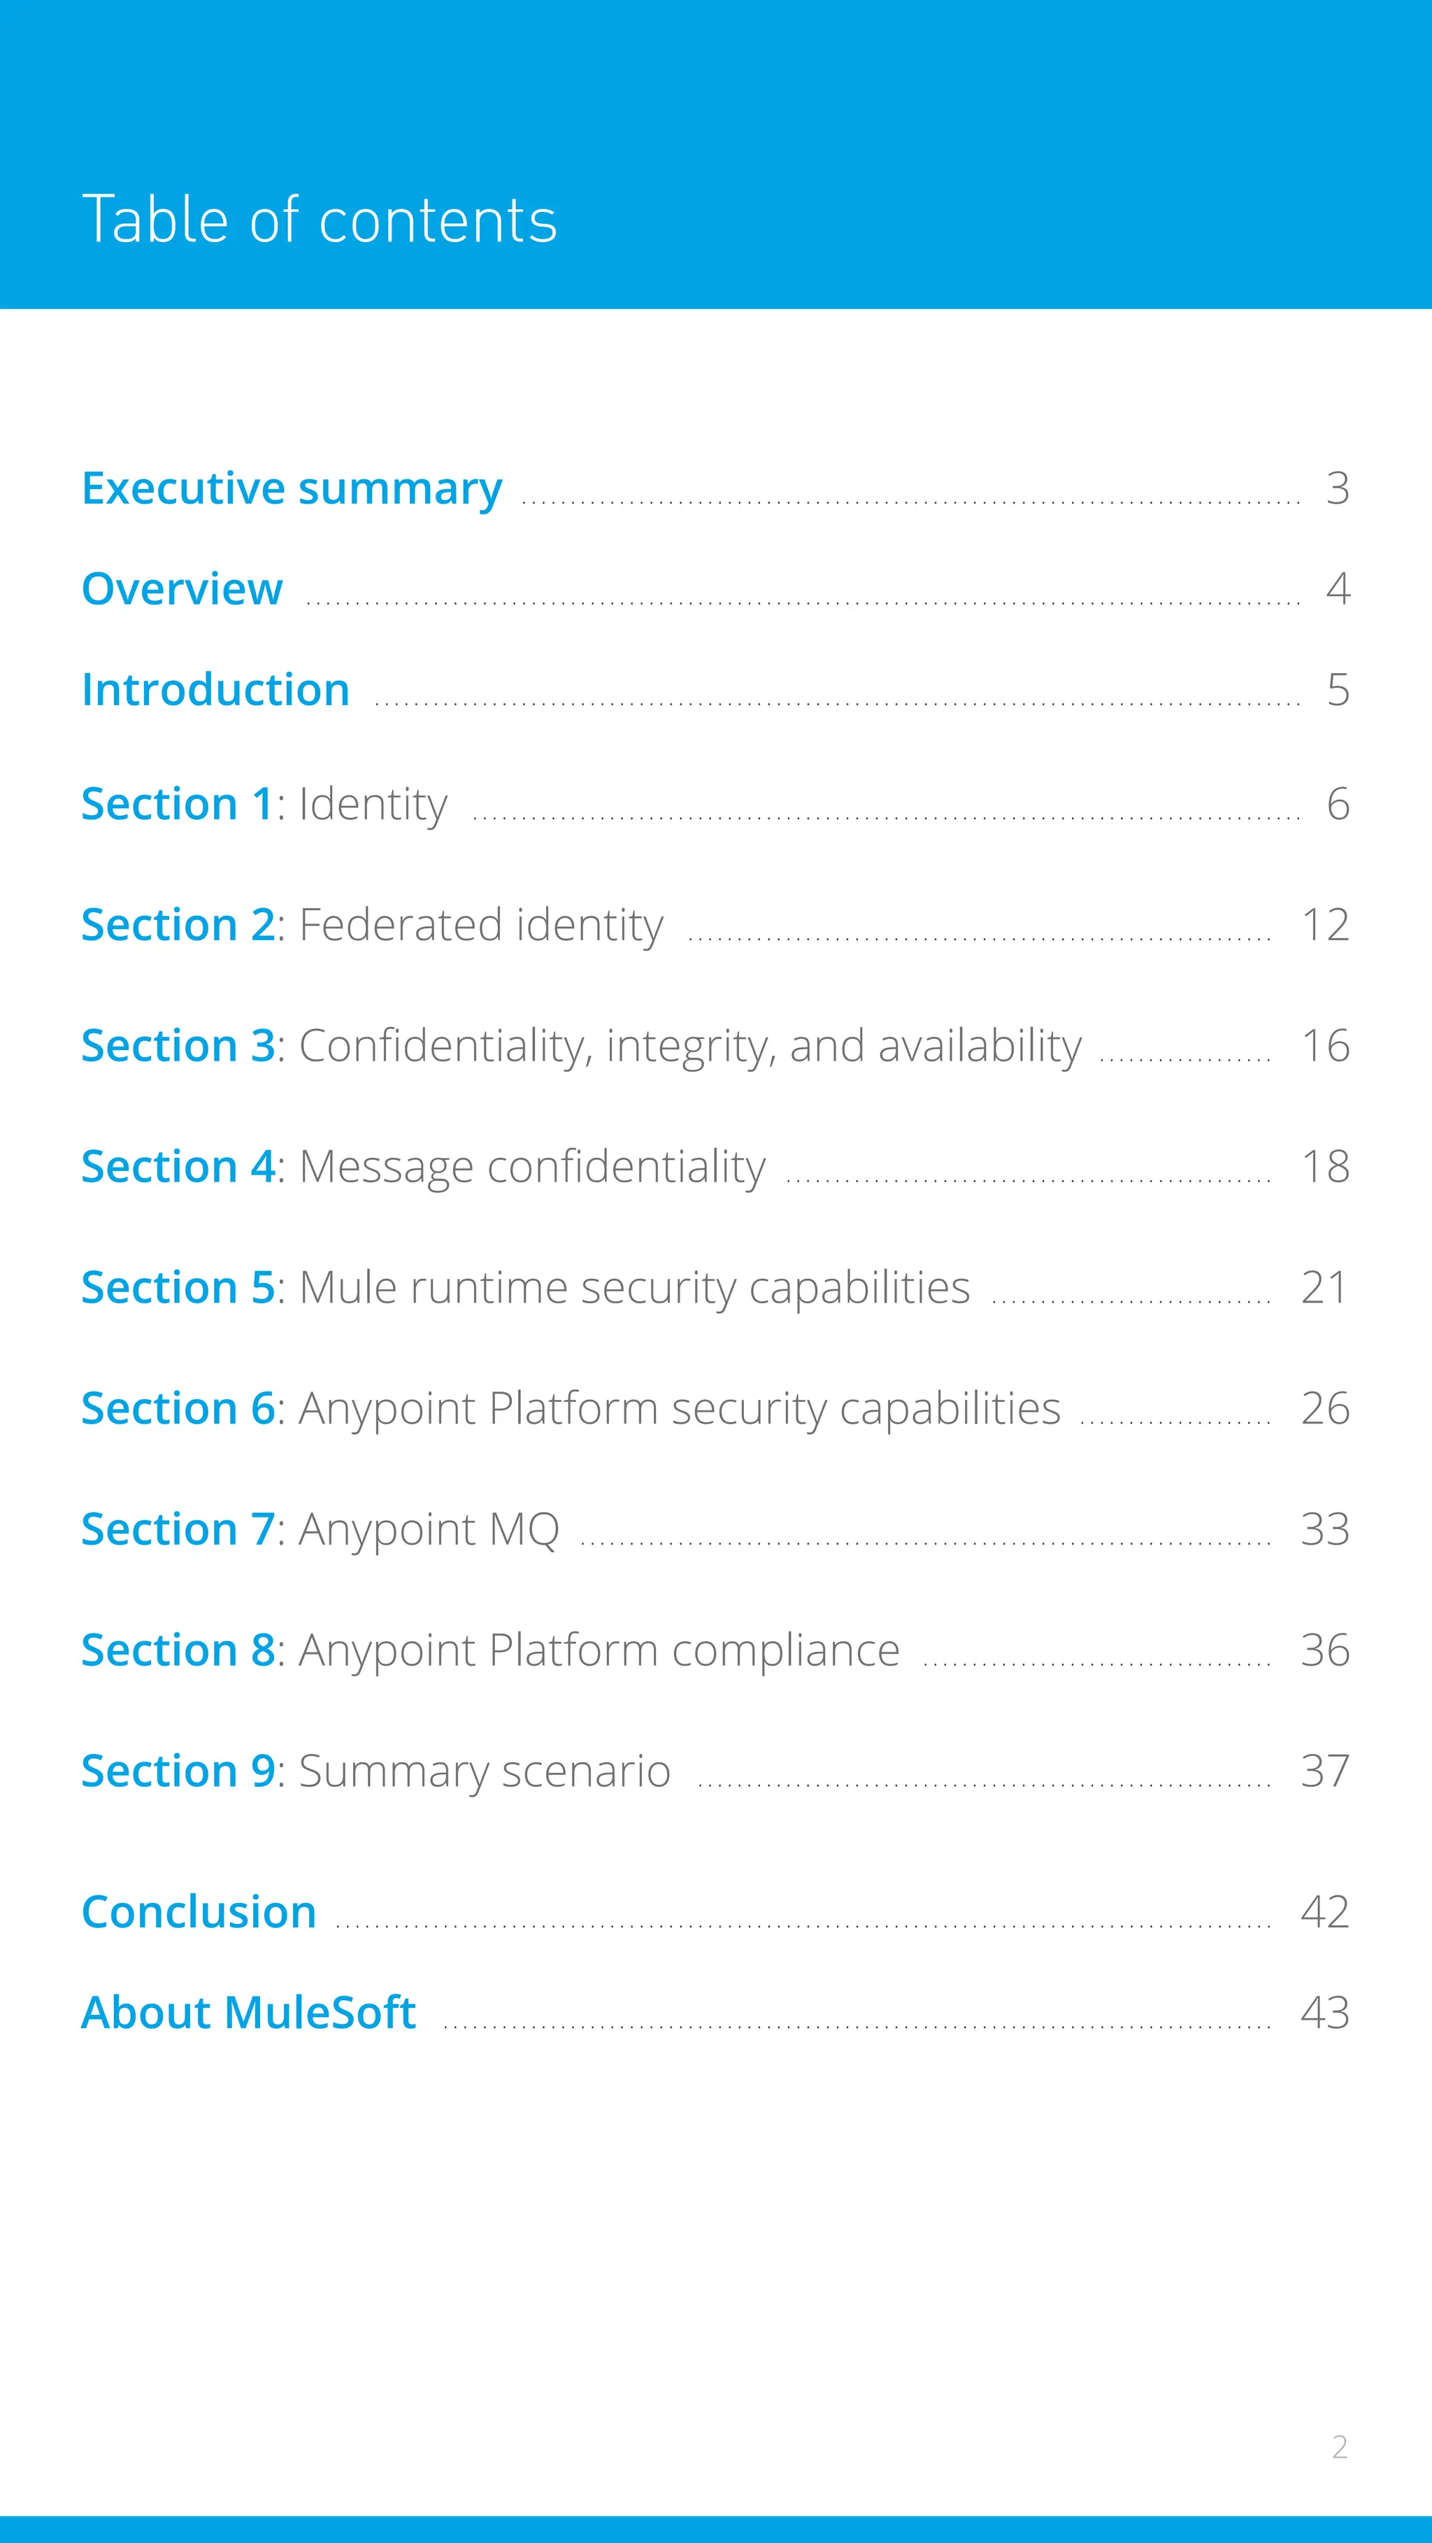Screen dimensions: 1432x2543
Task: Navigate to Section 2: Federated identity
Action: [x=372, y=926]
